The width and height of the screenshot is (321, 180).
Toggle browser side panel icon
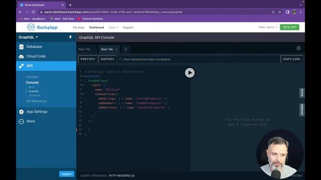287,12
